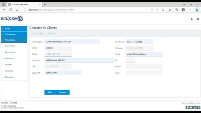The image size is (201, 113).
Task: Click the Bairro input field
Action: pyautogui.click(x=144, y=67)
